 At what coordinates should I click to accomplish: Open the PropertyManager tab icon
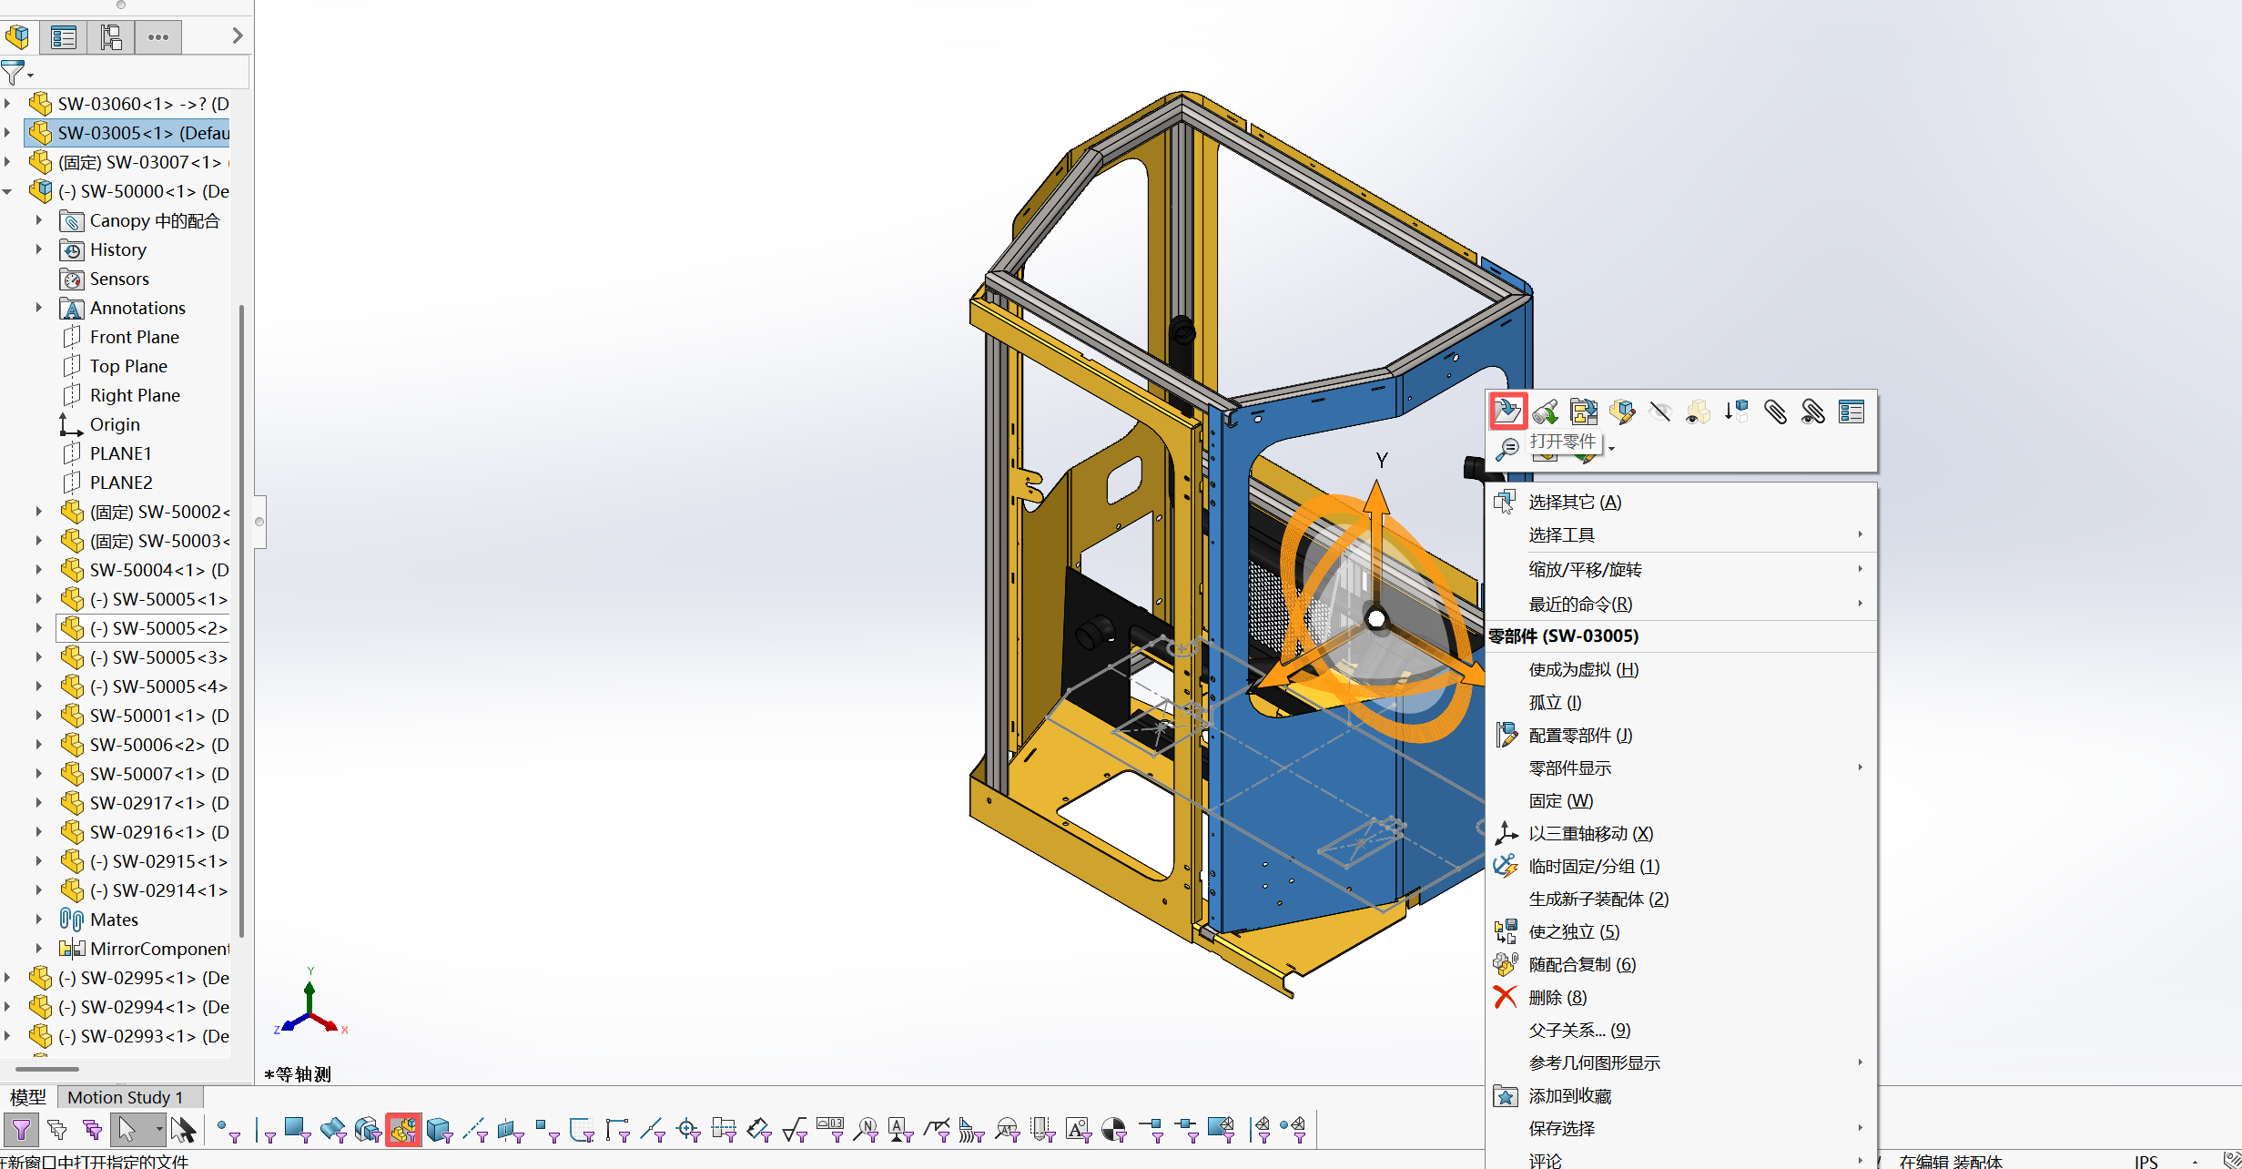pyautogui.click(x=64, y=37)
